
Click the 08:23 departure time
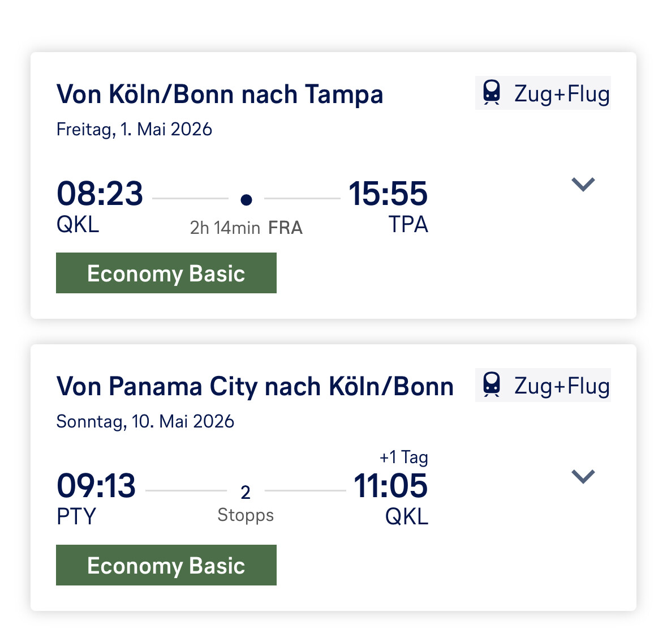[100, 194]
